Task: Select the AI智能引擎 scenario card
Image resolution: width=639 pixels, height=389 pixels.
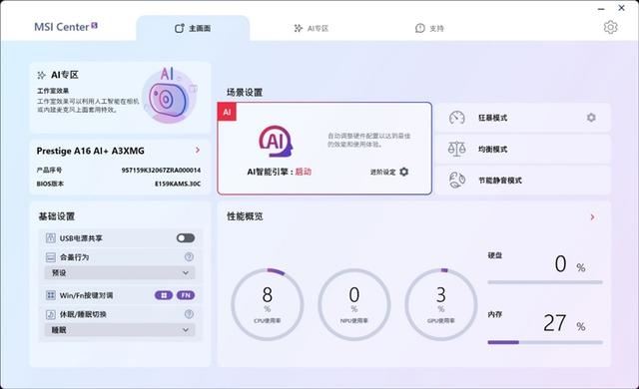Action: [x=324, y=148]
